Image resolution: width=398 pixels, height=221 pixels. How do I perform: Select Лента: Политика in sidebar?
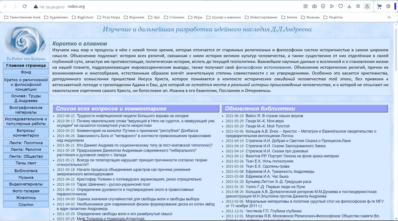click(x=26, y=143)
